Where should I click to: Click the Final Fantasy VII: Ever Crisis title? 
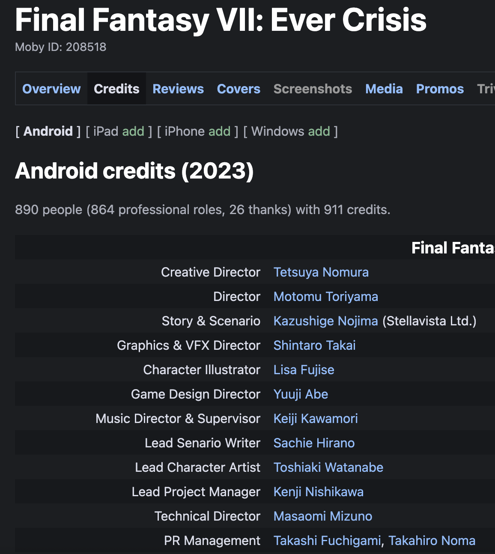pyautogui.click(x=221, y=20)
